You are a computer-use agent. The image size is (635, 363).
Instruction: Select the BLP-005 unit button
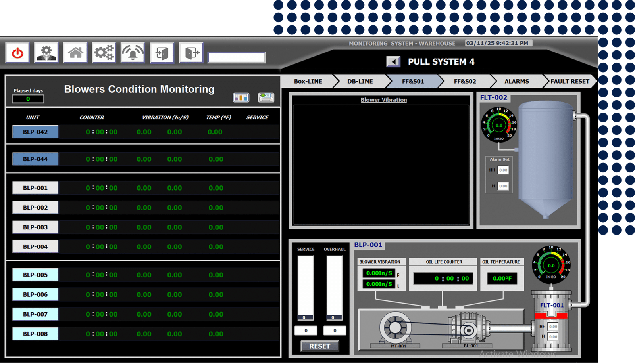tap(35, 275)
